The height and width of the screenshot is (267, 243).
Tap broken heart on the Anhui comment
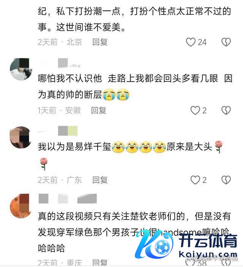pos(226,111)
